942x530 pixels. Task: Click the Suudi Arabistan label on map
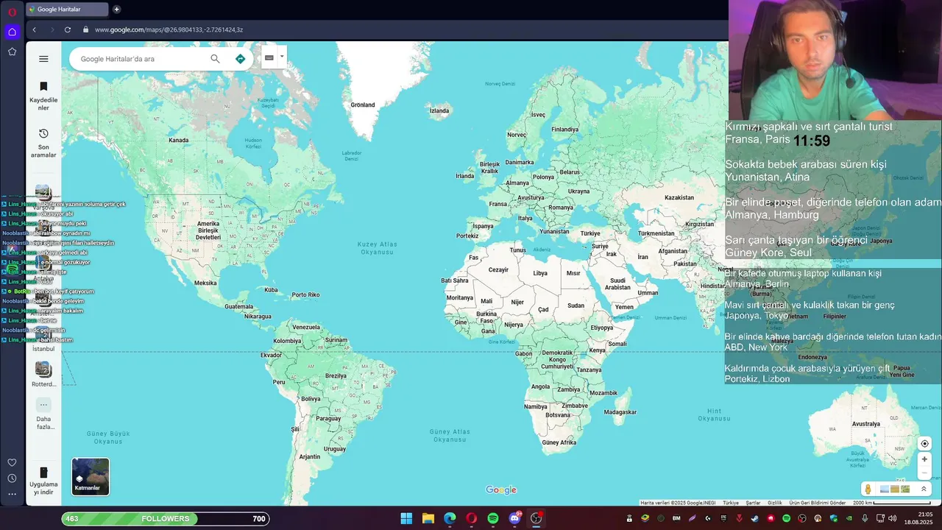[618, 284]
